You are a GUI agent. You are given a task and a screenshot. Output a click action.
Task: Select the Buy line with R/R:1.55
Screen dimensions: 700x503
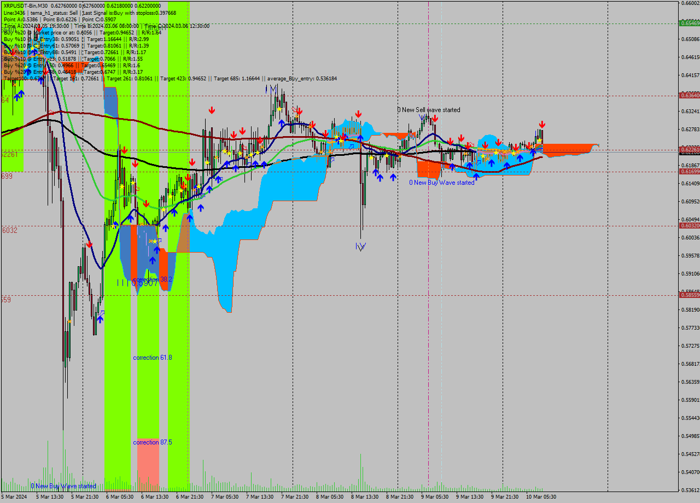[73, 59]
